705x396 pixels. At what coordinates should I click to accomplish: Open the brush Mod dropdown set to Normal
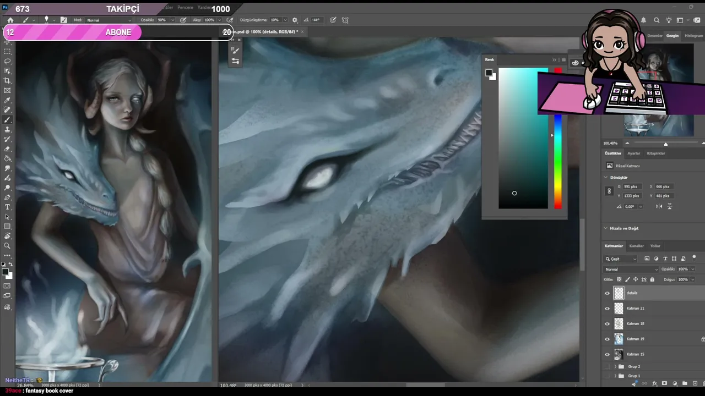click(x=109, y=20)
